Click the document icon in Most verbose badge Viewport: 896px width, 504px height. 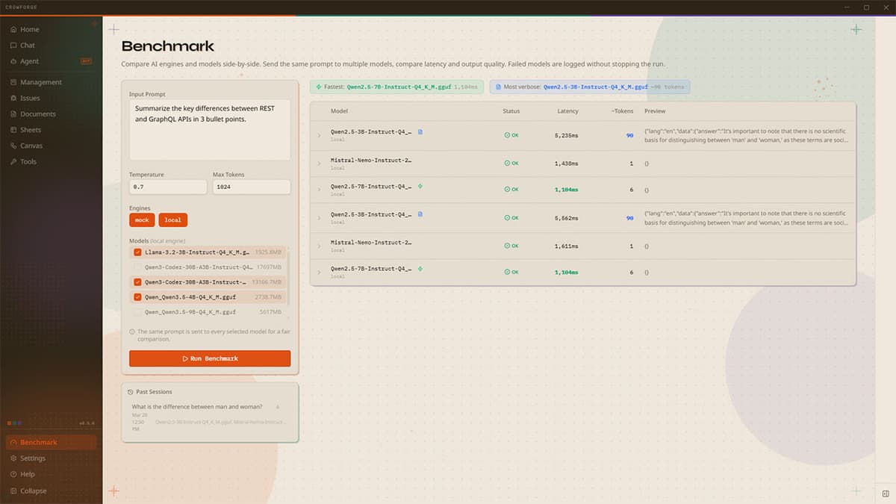pos(497,87)
